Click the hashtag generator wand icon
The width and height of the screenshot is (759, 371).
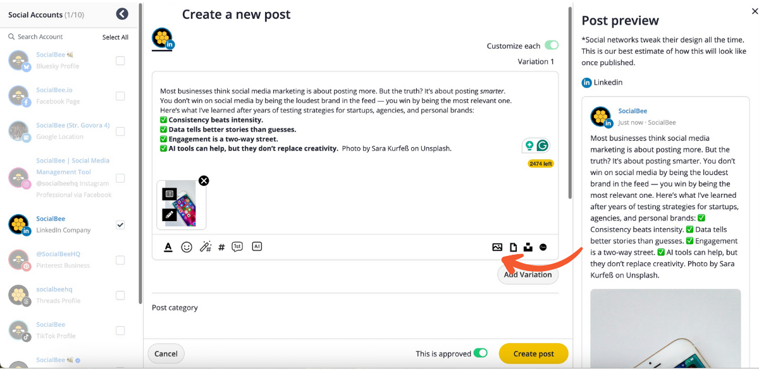click(205, 247)
